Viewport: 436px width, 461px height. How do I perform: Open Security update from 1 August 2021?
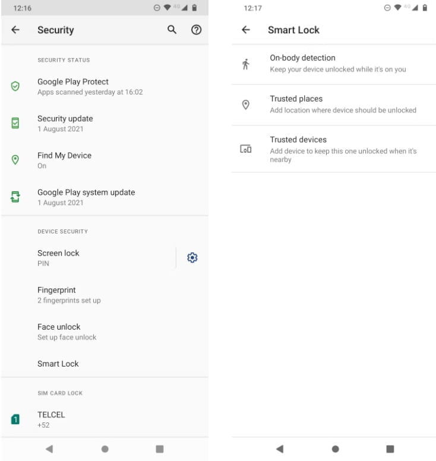coord(105,124)
